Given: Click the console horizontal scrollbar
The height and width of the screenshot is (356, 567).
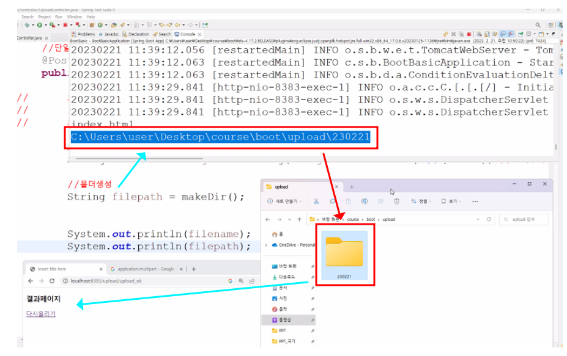Looking at the screenshot, I should pyautogui.click(x=139, y=158).
